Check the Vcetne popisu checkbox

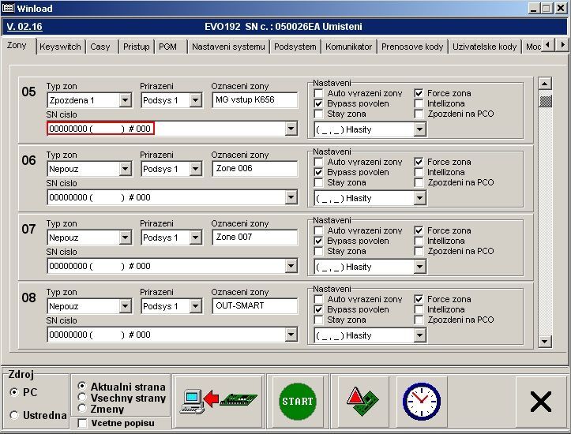point(83,424)
